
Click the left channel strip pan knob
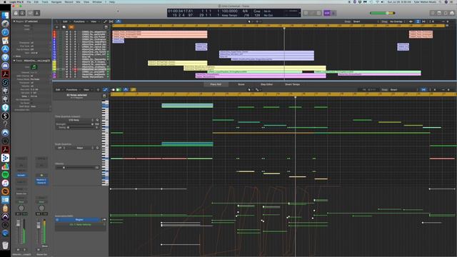pos(21,208)
